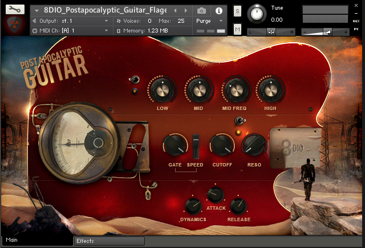This screenshot has height=248, width=365.
Task: Take a snapshot with the camera icon
Action: pyautogui.click(x=201, y=11)
